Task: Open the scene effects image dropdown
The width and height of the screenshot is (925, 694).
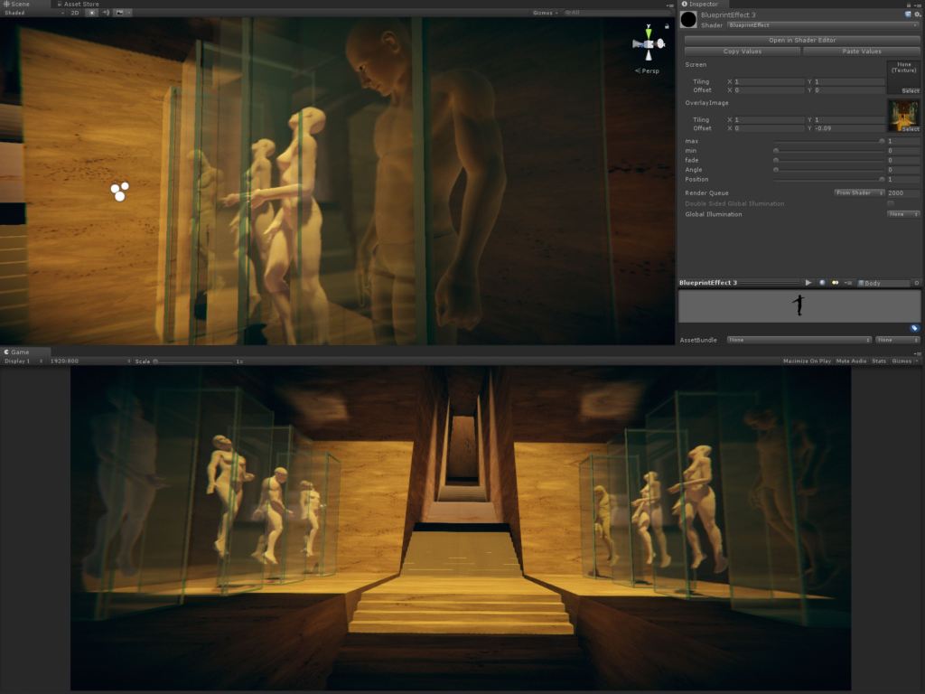Action: [123, 13]
